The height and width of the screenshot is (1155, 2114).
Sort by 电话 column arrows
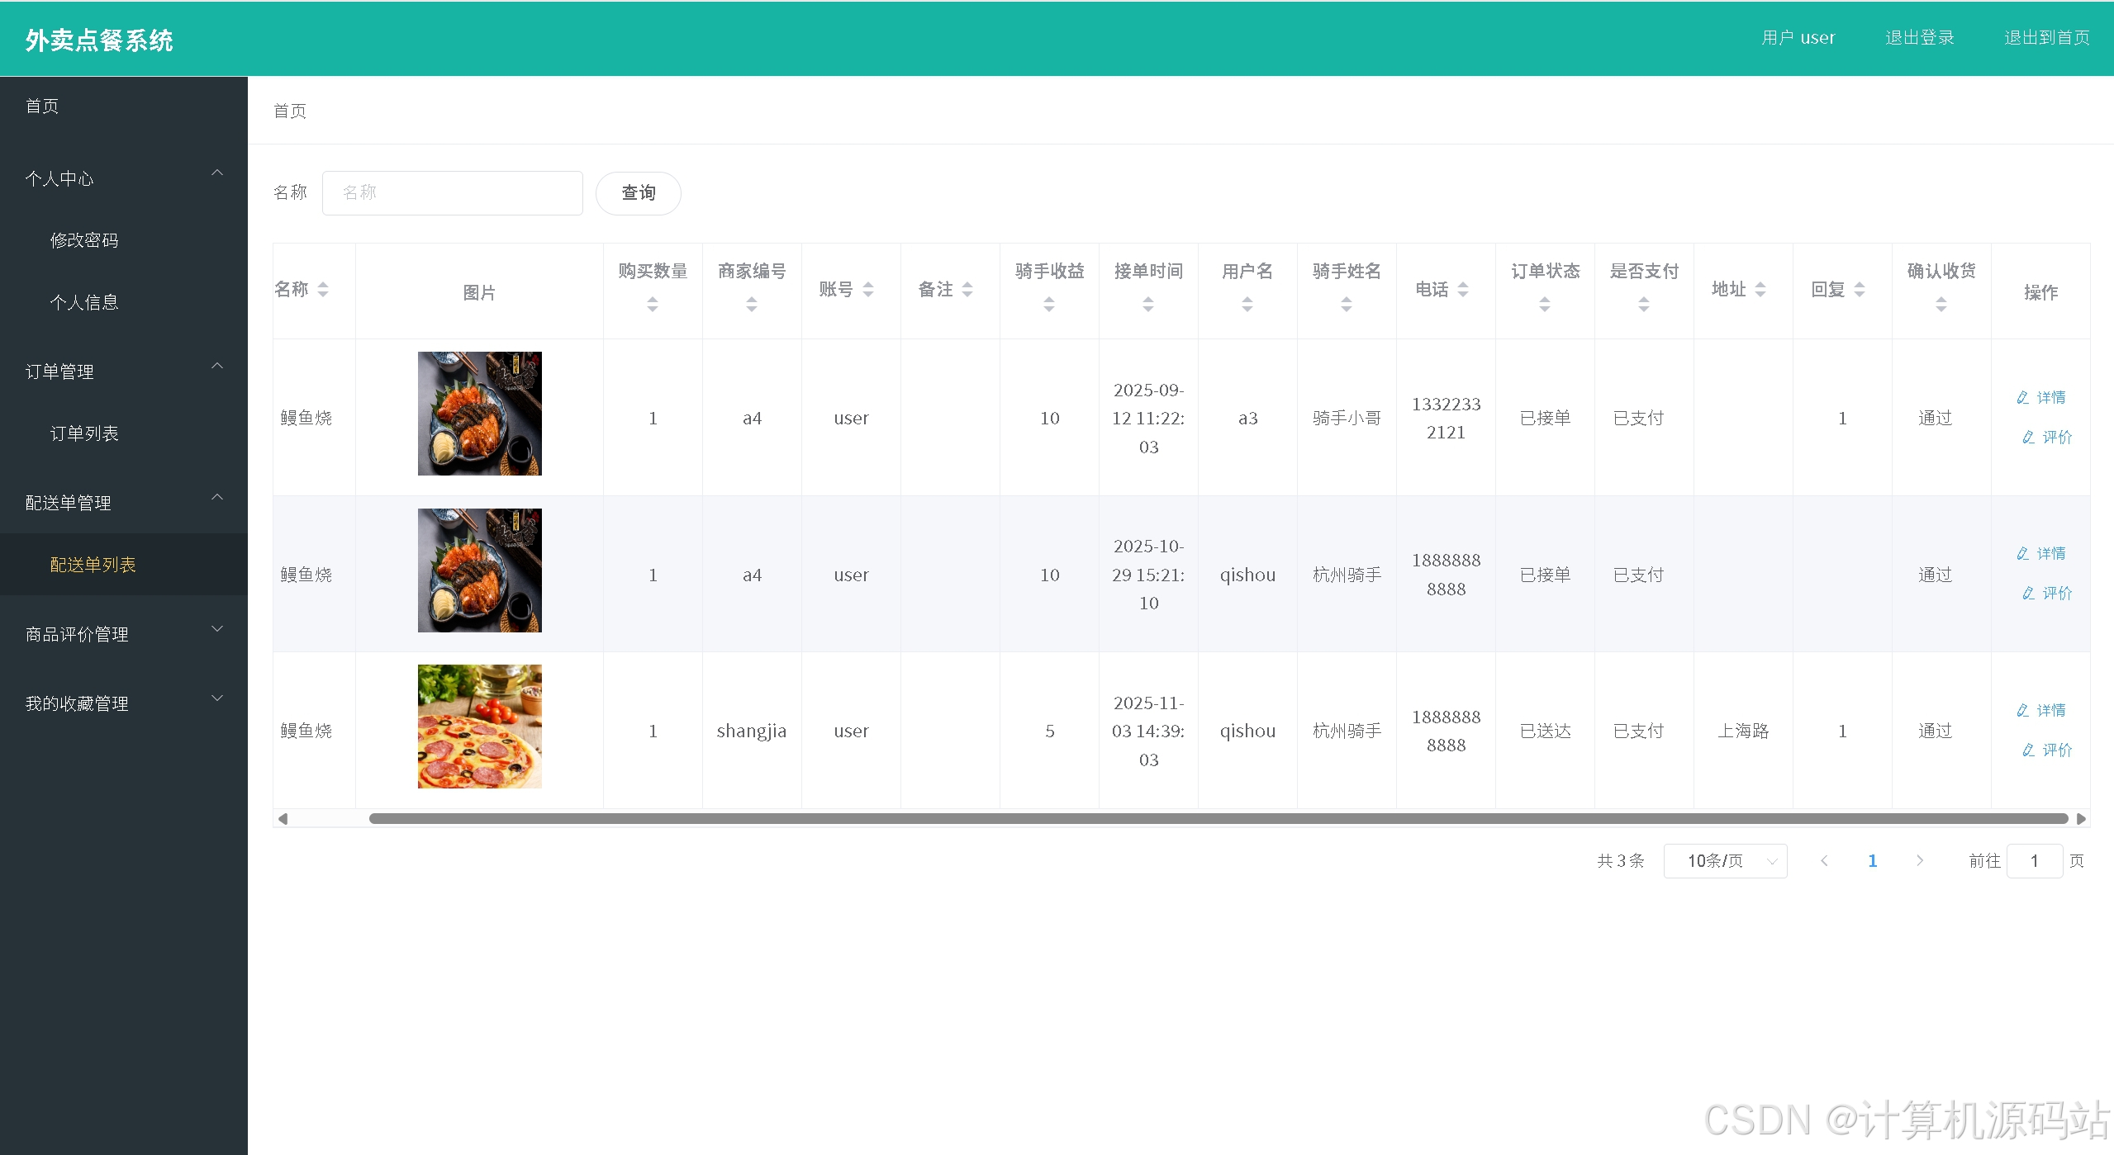click(x=1463, y=290)
